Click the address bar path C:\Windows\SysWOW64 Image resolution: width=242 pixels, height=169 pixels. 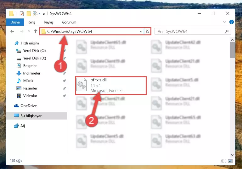pos(70,31)
